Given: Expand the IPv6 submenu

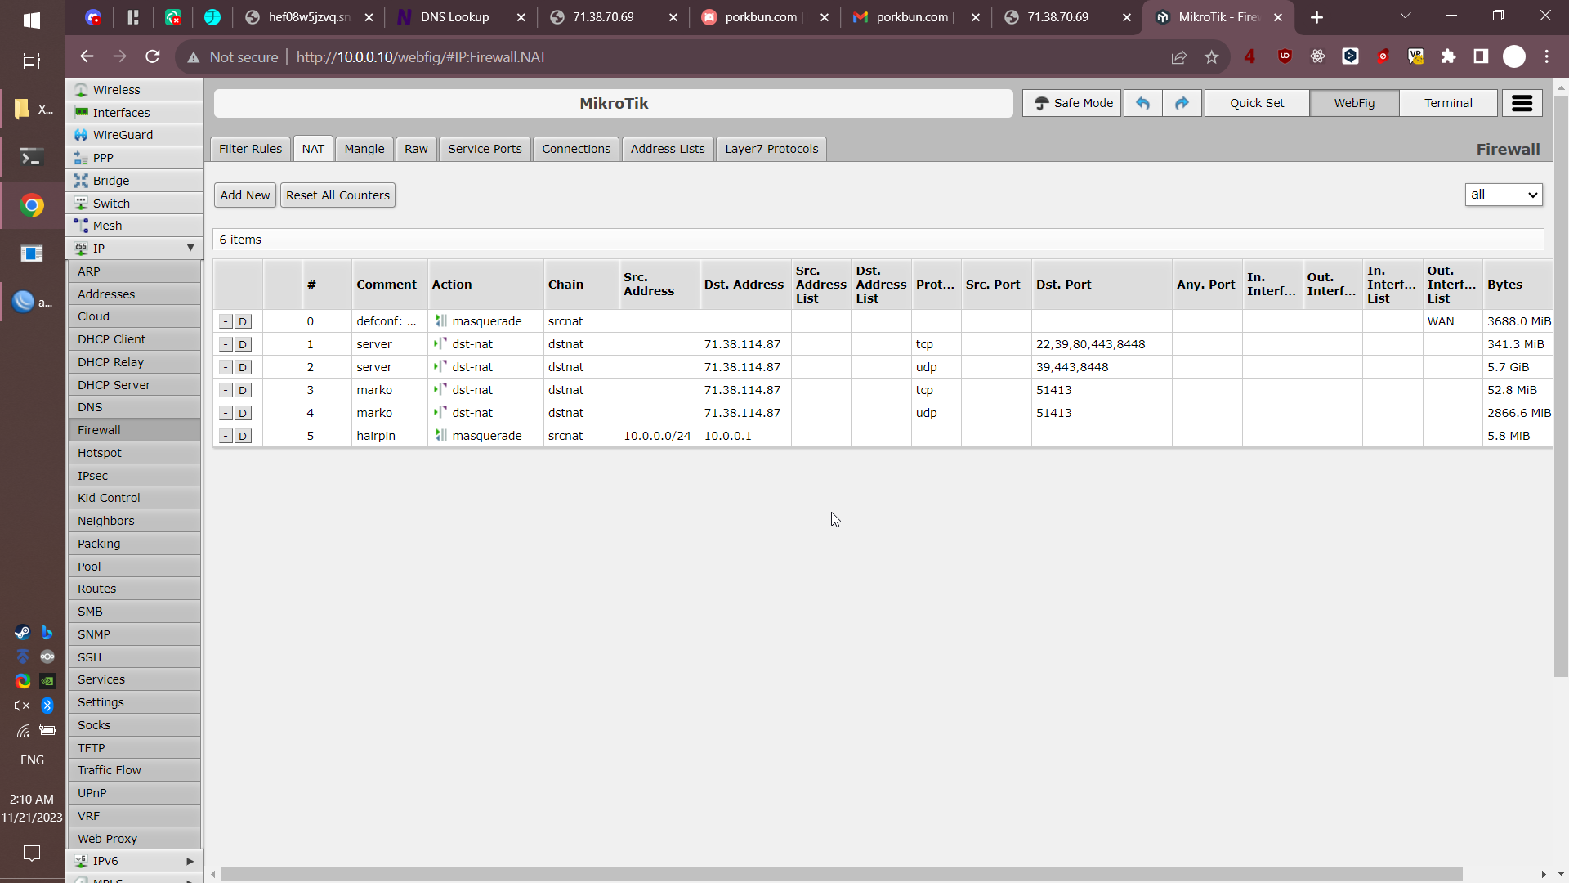Looking at the screenshot, I should (x=190, y=861).
